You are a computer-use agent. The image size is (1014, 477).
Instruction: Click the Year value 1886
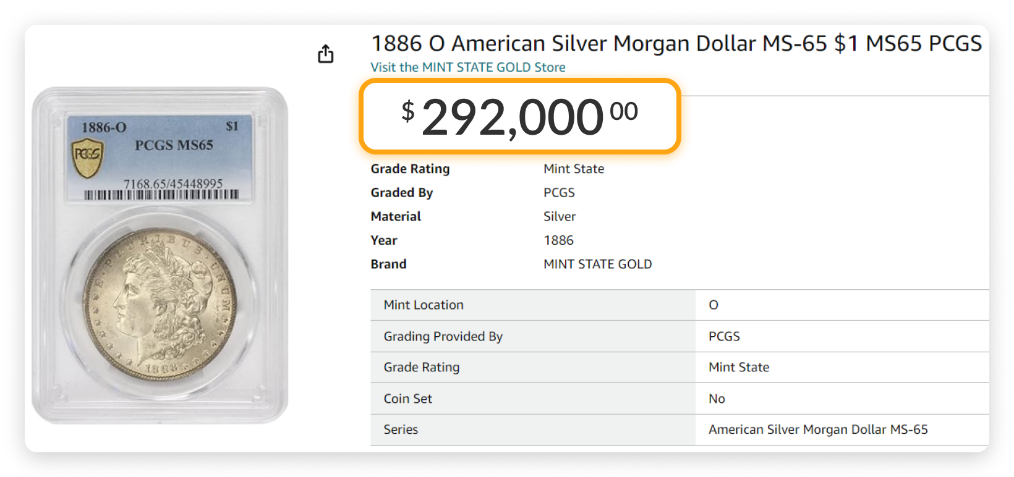tap(558, 240)
